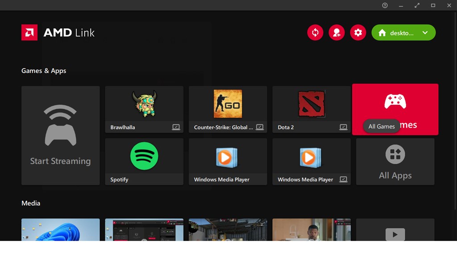Open Windows Media Player without monitor badge
457x257 pixels.
pyautogui.click(x=228, y=162)
